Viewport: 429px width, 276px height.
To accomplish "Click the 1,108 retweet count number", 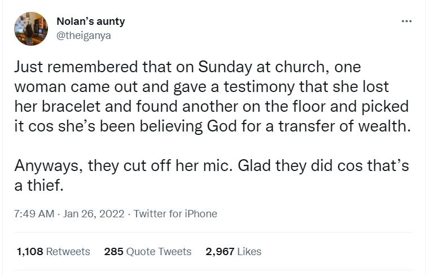I will [30, 251].
